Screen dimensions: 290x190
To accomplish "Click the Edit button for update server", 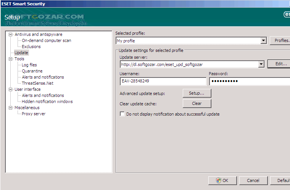I will point(279,64).
